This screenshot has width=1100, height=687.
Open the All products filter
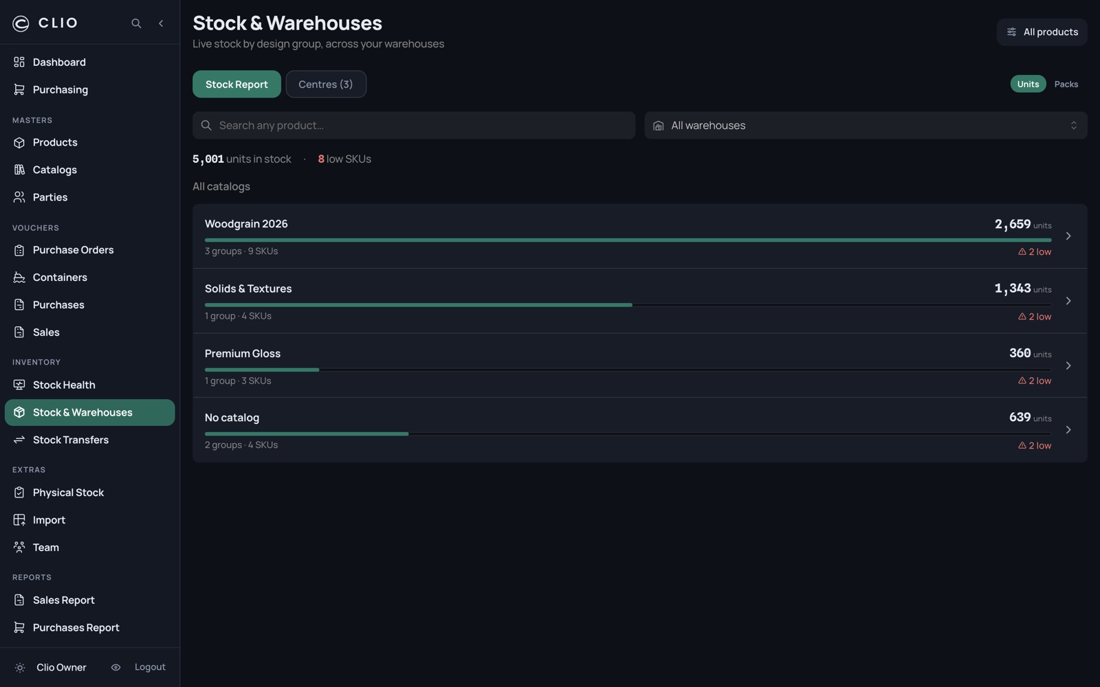coord(1042,32)
